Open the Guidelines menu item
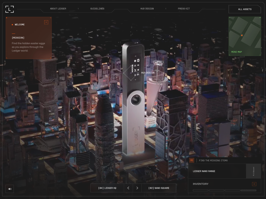 (97, 9)
